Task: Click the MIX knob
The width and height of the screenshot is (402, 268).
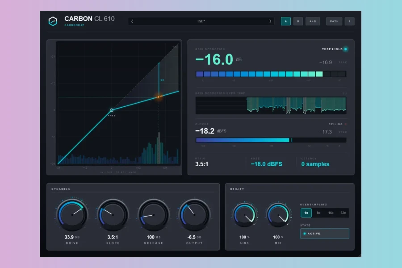Action: tap(278, 215)
